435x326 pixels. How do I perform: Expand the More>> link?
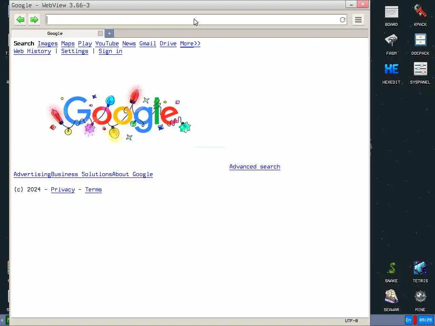[x=190, y=44]
